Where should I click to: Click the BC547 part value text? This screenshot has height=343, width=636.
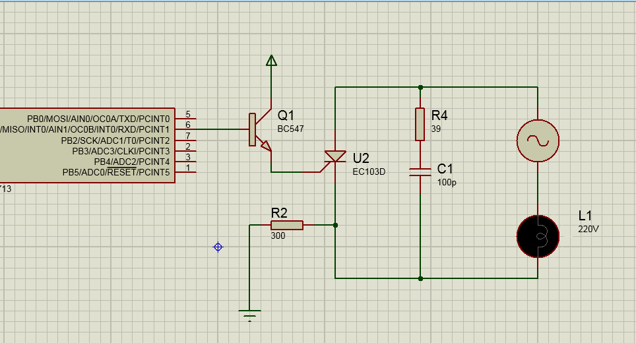290,129
